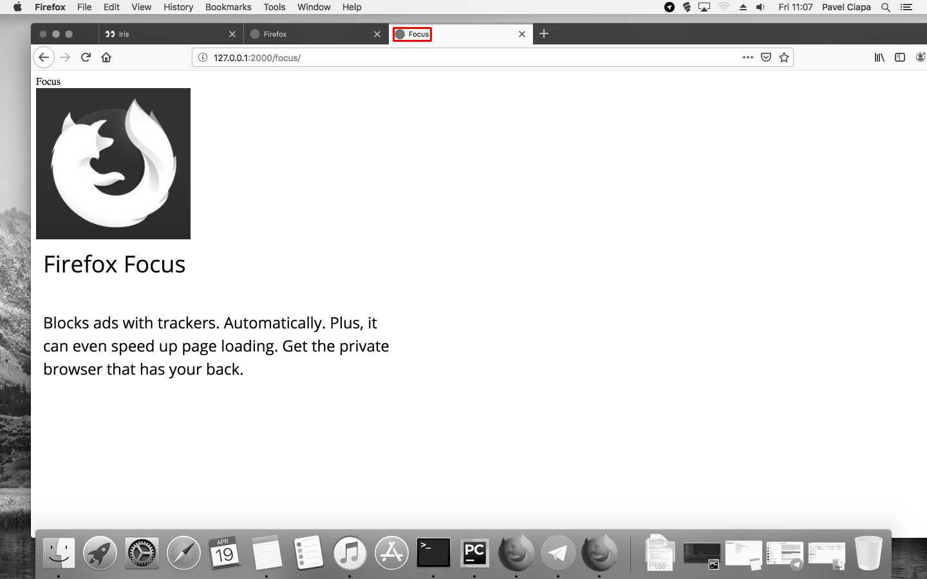Open the View menu
The image size is (927, 579).
[x=141, y=7]
